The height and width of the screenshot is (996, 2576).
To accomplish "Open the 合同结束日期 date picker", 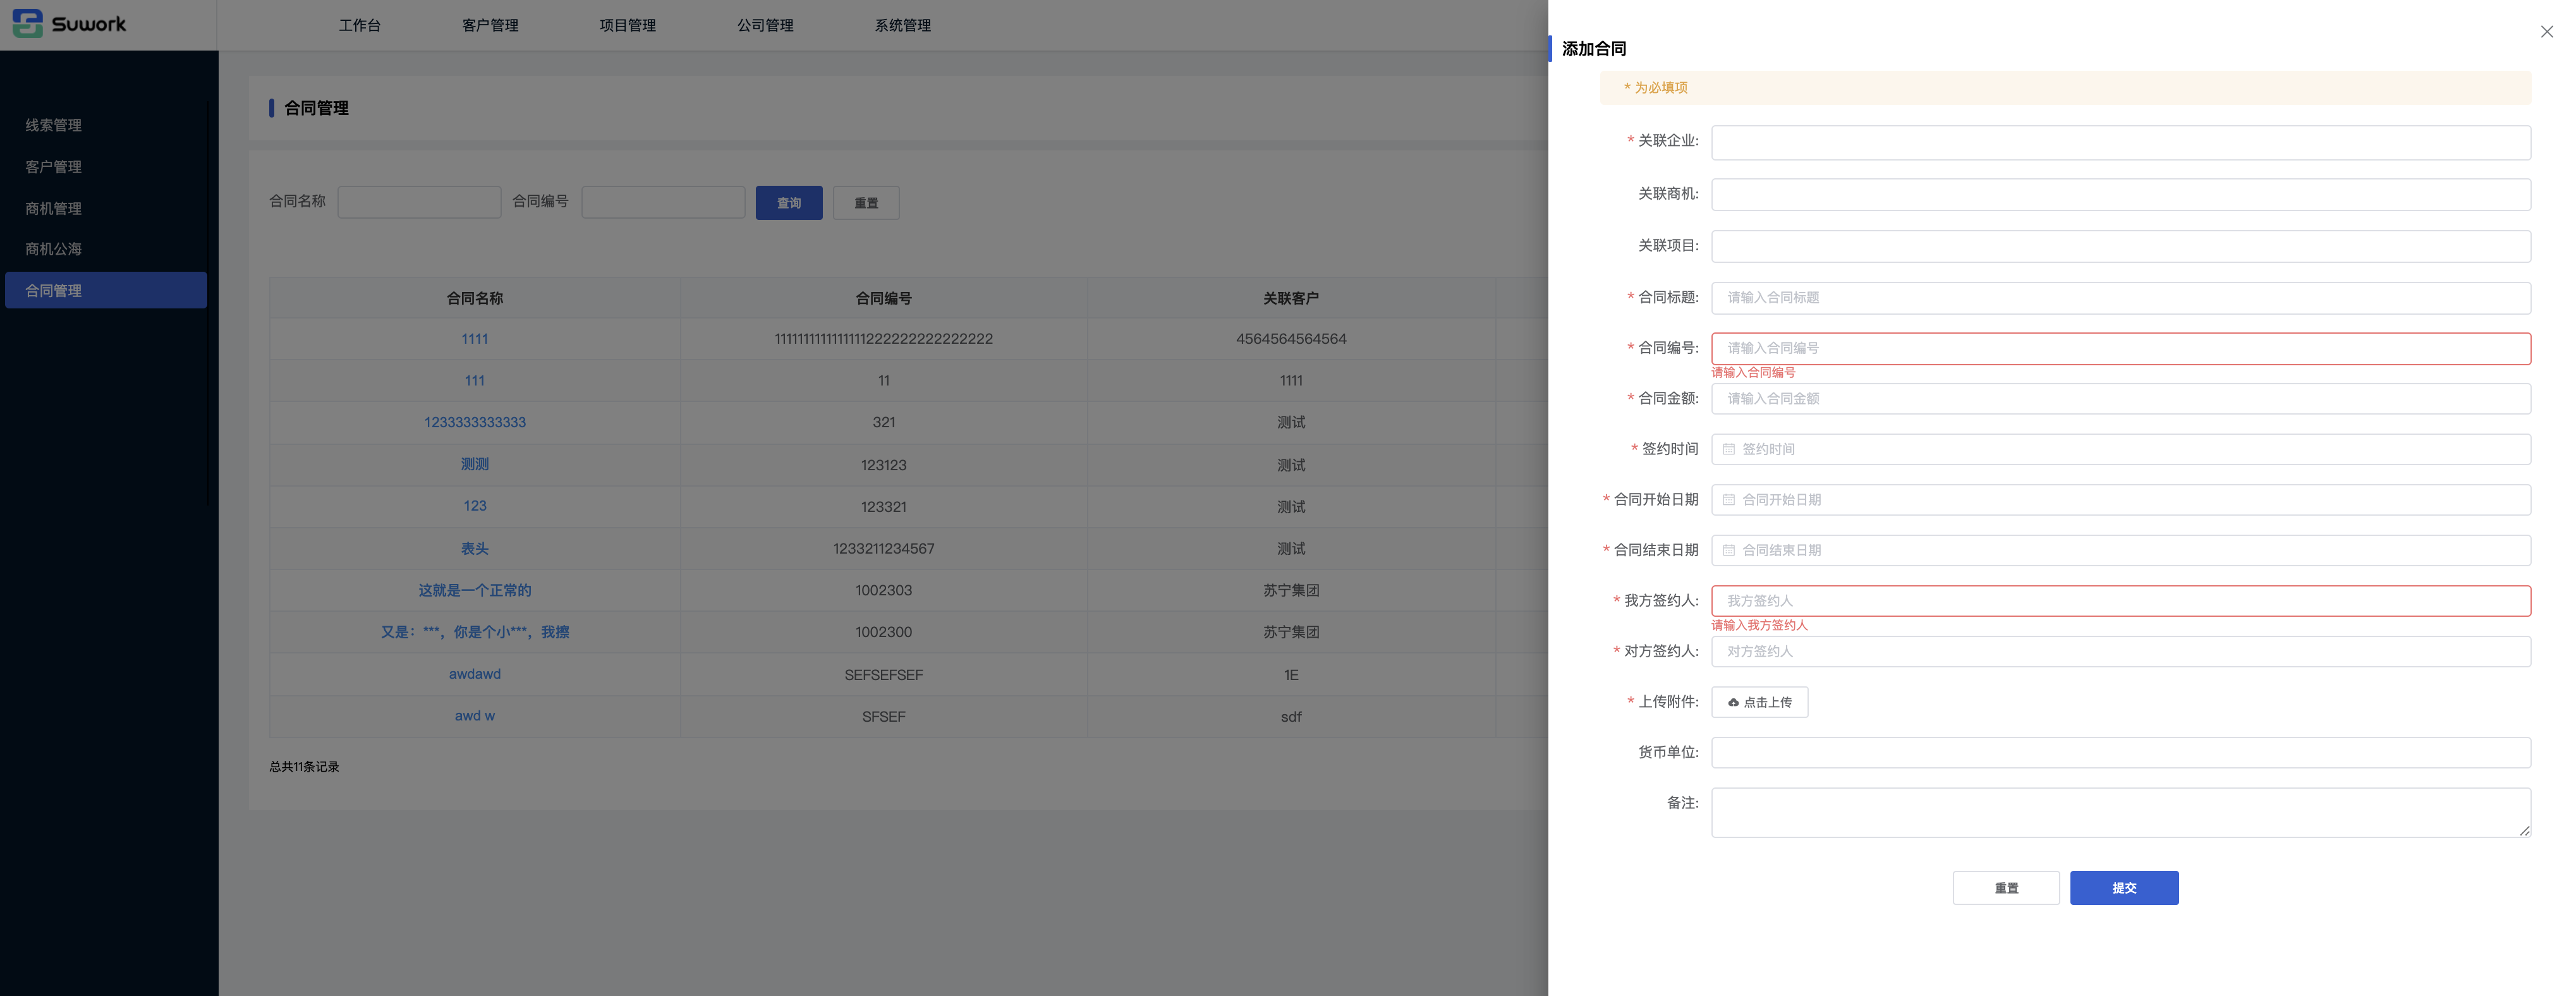I will (2120, 550).
